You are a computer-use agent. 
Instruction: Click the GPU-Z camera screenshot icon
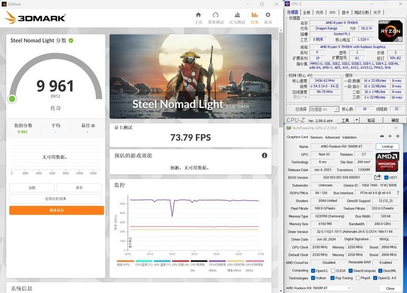click(381, 136)
